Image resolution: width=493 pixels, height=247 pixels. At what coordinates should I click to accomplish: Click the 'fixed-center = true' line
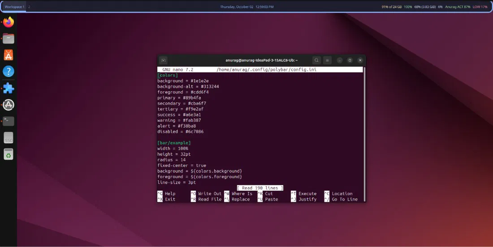point(182,166)
